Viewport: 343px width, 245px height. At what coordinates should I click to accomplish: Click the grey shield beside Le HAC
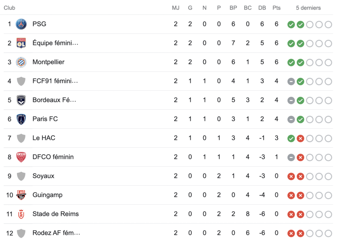21,138
